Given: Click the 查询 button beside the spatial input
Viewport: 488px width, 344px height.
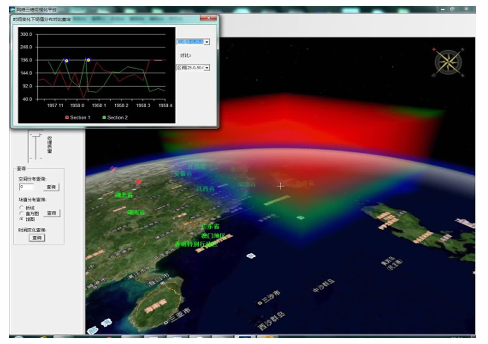Looking at the screenshot, I should (x=51, y=187).
